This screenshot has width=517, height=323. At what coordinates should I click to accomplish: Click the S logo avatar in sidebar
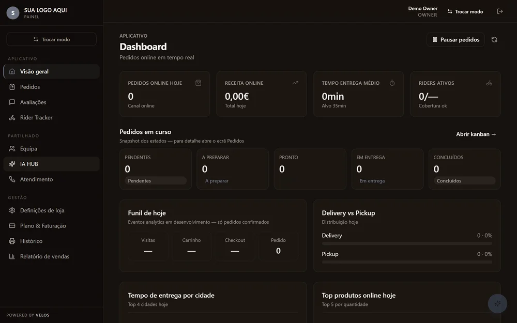(13, 13)
